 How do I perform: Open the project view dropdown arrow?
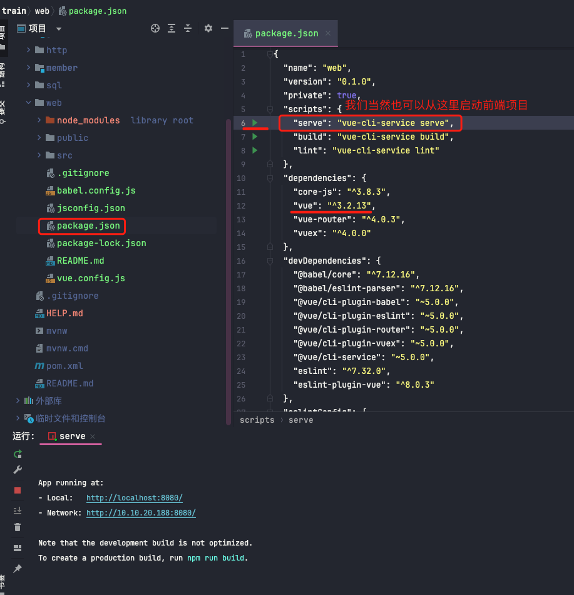pyautogui.click(x=59, y=29)
